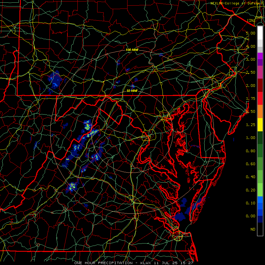Click the dark red swatch beside 2.00
This screenshot has width=265, height=265.
[260, 85]
